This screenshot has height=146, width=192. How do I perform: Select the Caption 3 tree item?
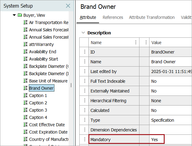38,110
